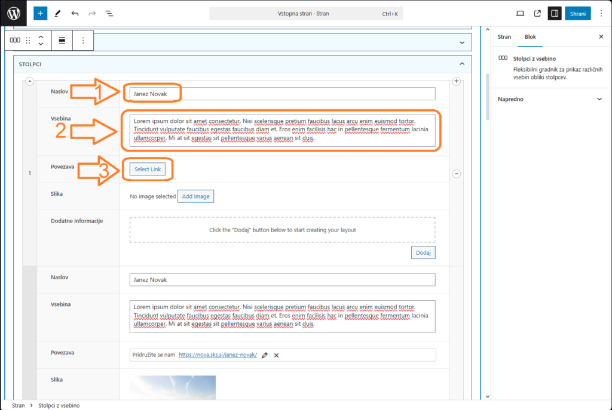Select the Blok tab

[x=530, y=36]
